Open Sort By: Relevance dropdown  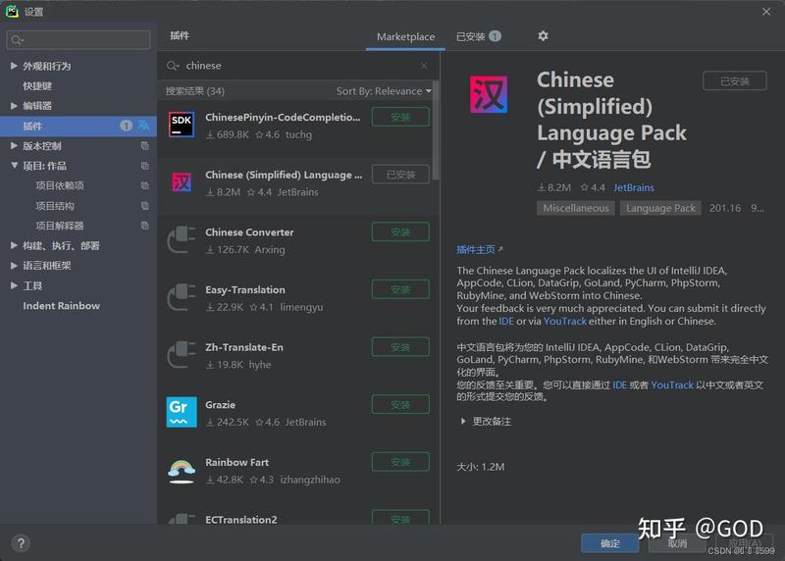pyautogui.click(x=384, y=91)
